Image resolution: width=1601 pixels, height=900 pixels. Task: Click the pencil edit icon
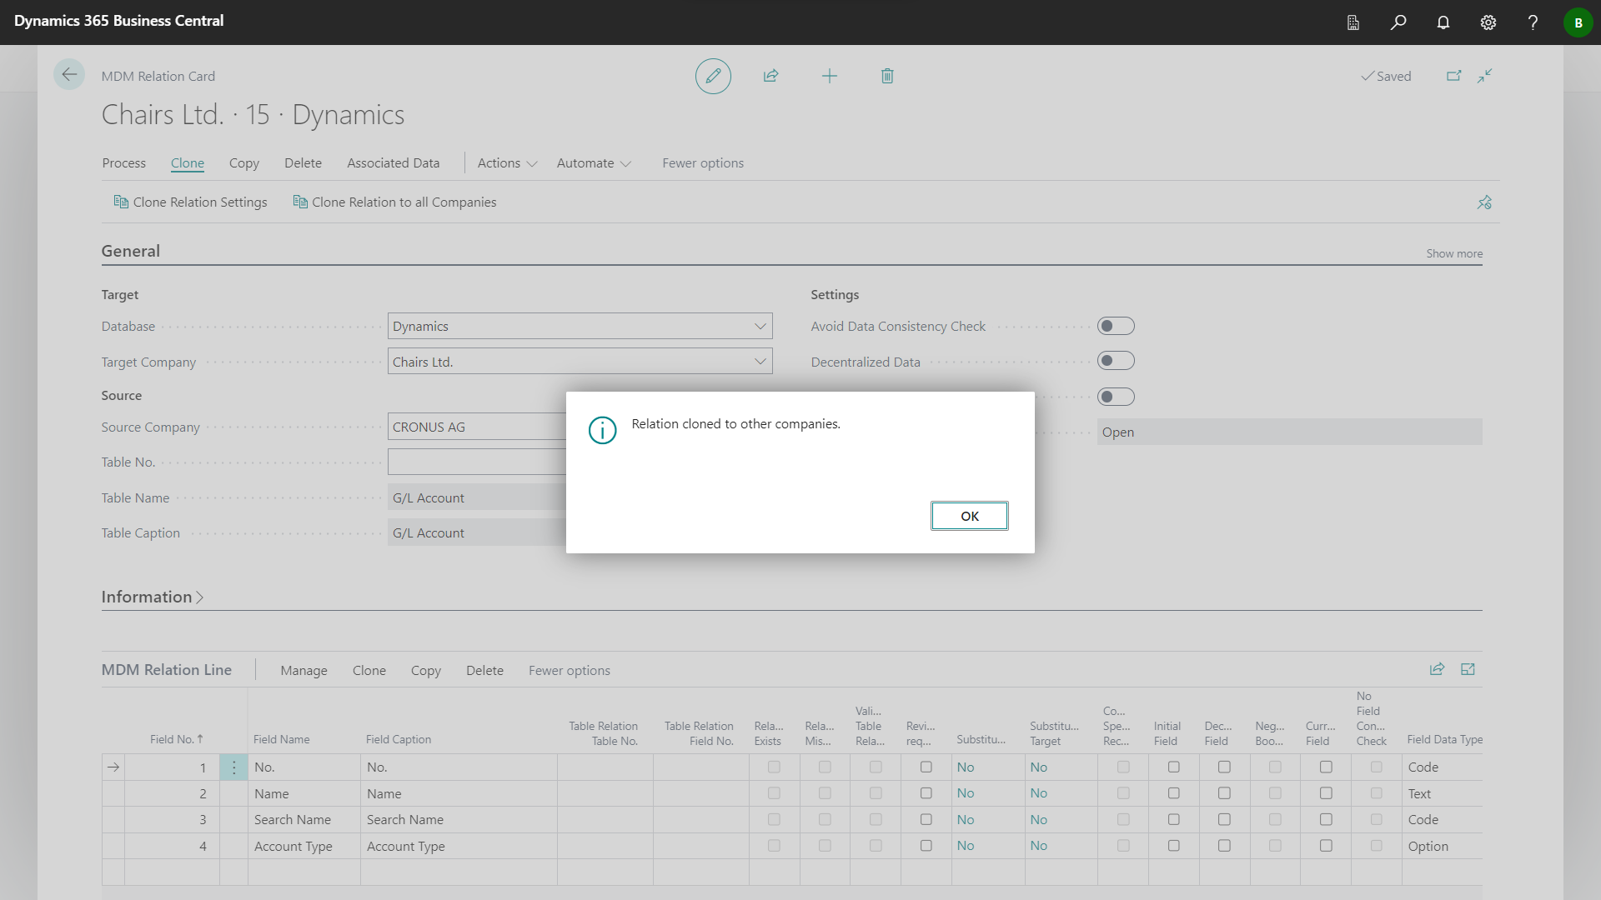713,76
